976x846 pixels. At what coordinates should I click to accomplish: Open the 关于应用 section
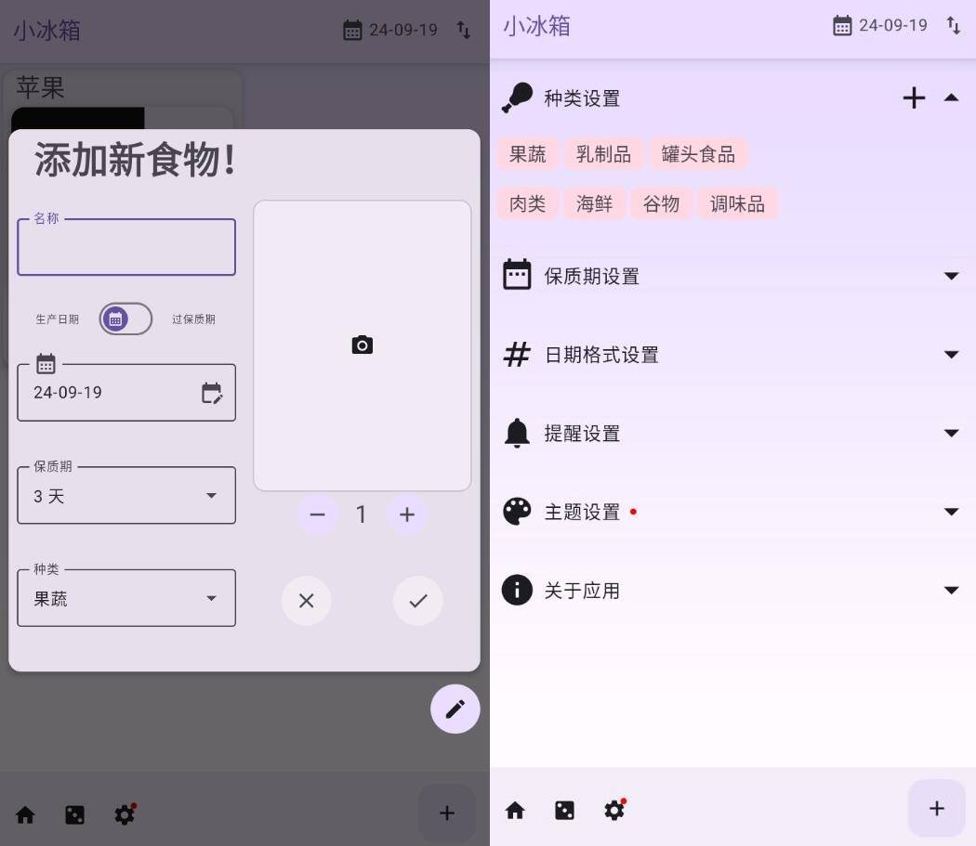[x=952, y=590]
